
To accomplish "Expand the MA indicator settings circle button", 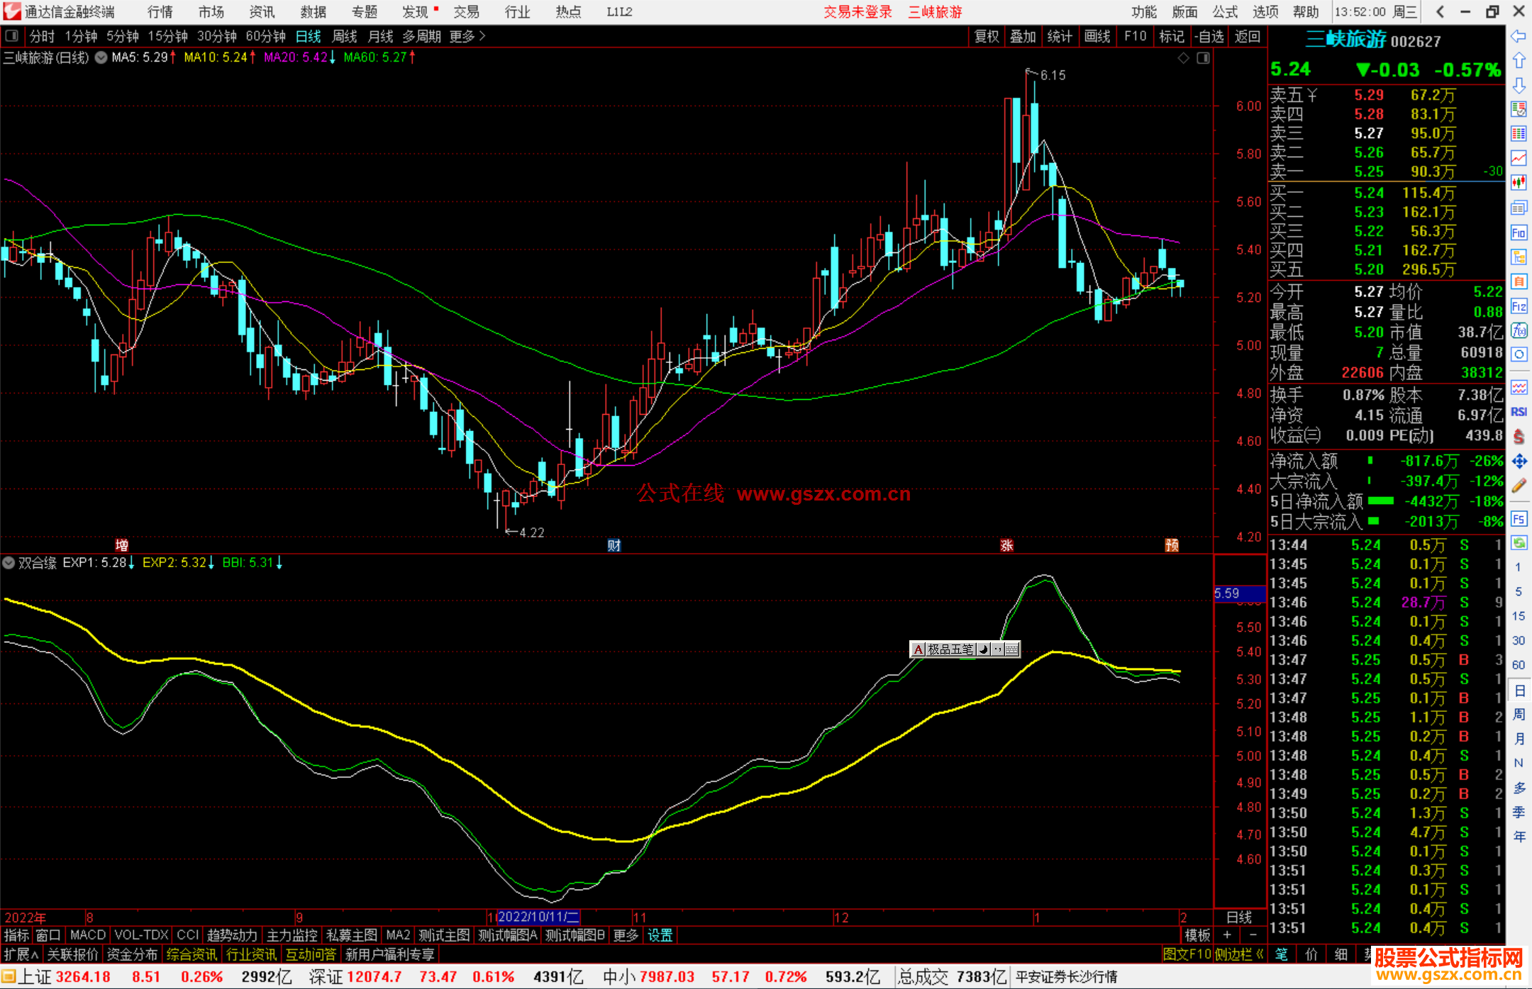I will click(x=101, y=57).
